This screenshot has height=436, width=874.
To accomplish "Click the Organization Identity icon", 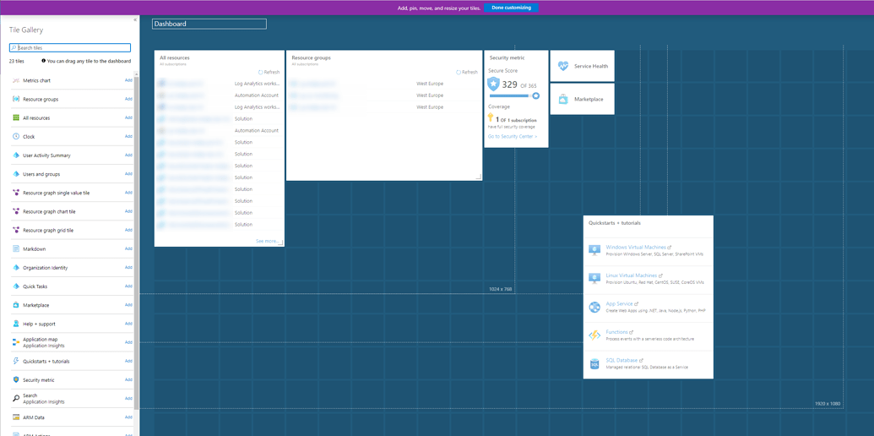I will 15,268.
